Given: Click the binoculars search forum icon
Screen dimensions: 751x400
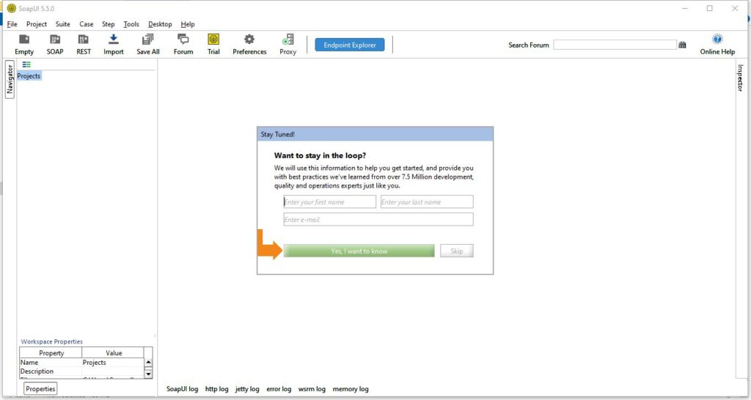Looking at the screenshot, I should [683, 45].
